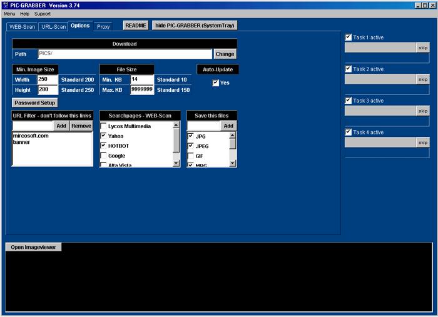Click the Width value field
This screenshot has height=317, width=438.
click(x=48, y=79)
